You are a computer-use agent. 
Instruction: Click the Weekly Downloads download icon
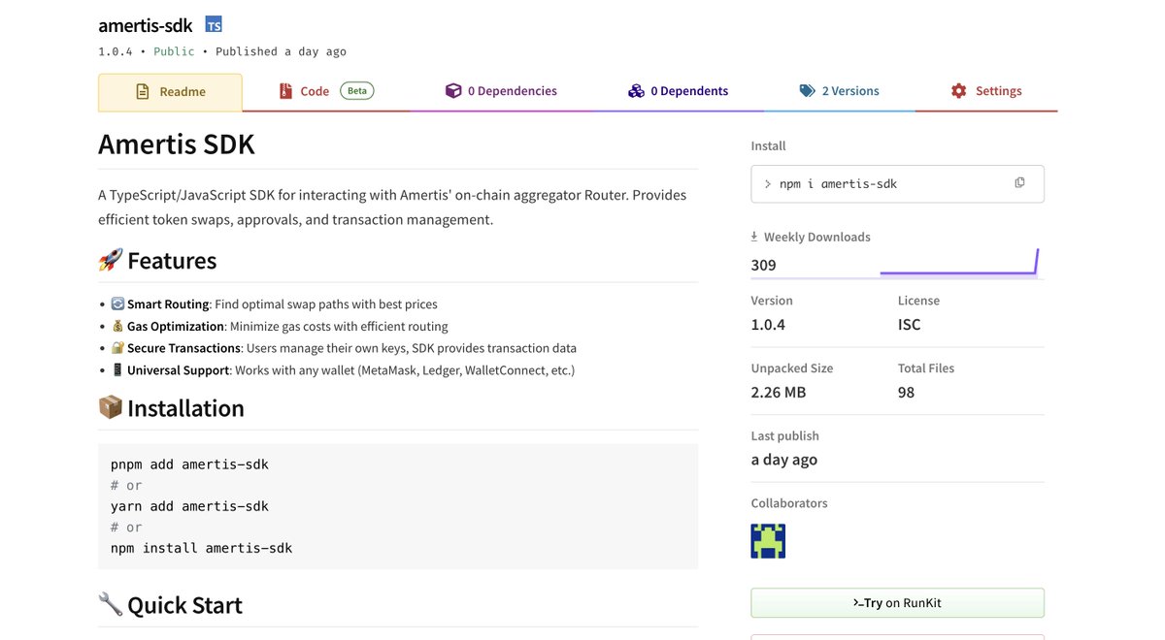[x=754, y=237]
